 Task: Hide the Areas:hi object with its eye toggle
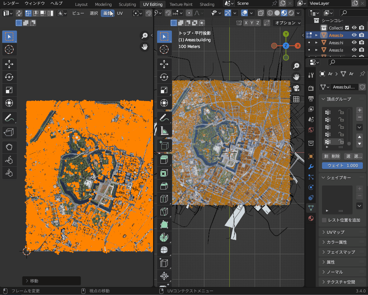[354, 42]
